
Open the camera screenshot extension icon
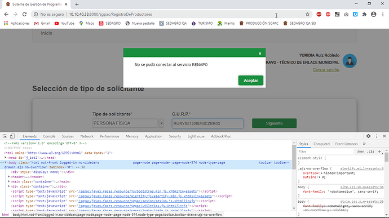(346, 15)
